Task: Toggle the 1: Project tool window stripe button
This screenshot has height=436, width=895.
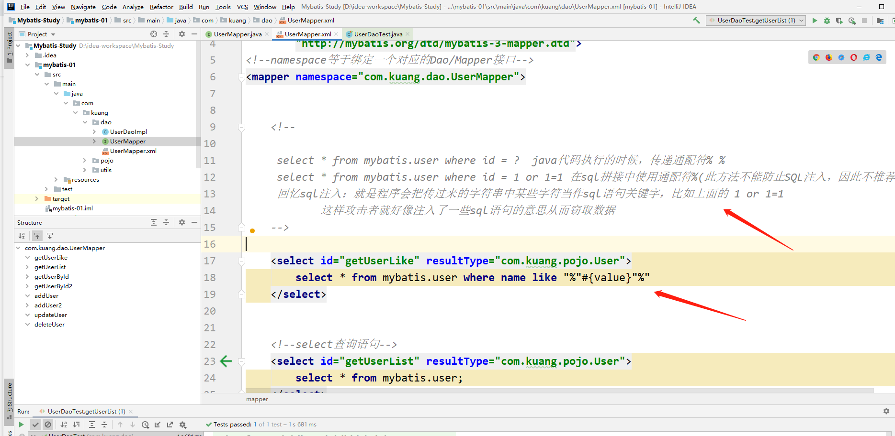Action: (9, 49)
